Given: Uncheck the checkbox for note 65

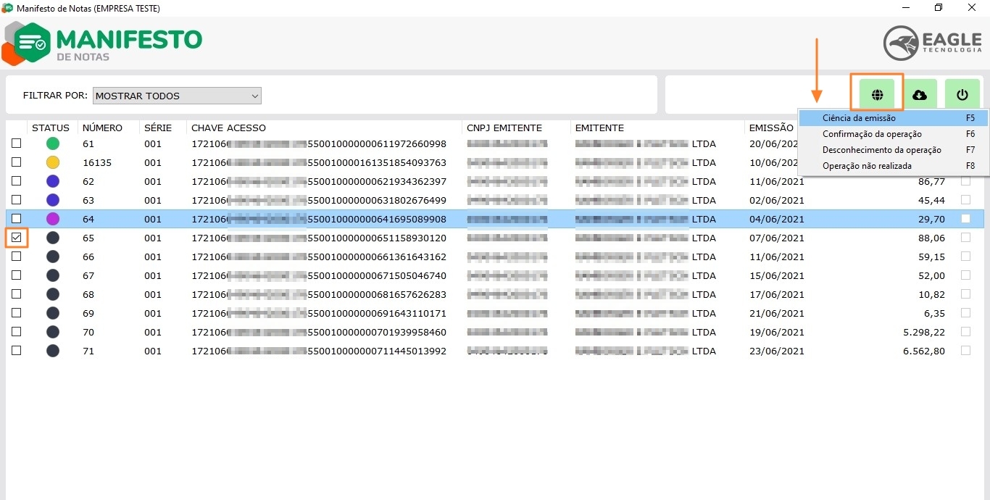Looking at the screenshot, I should click(16, 237).
